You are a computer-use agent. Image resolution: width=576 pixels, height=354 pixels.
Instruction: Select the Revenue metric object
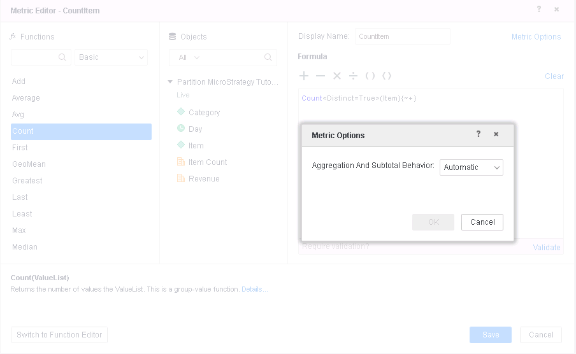click(204, 179)
